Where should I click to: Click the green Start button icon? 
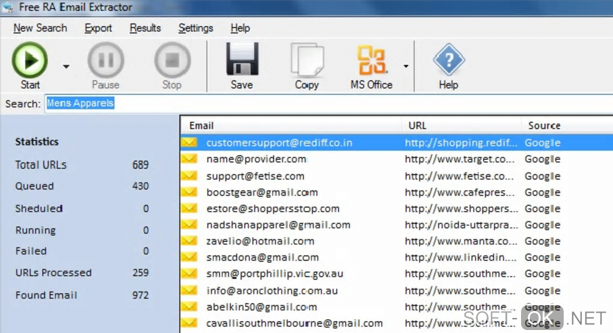29,60
